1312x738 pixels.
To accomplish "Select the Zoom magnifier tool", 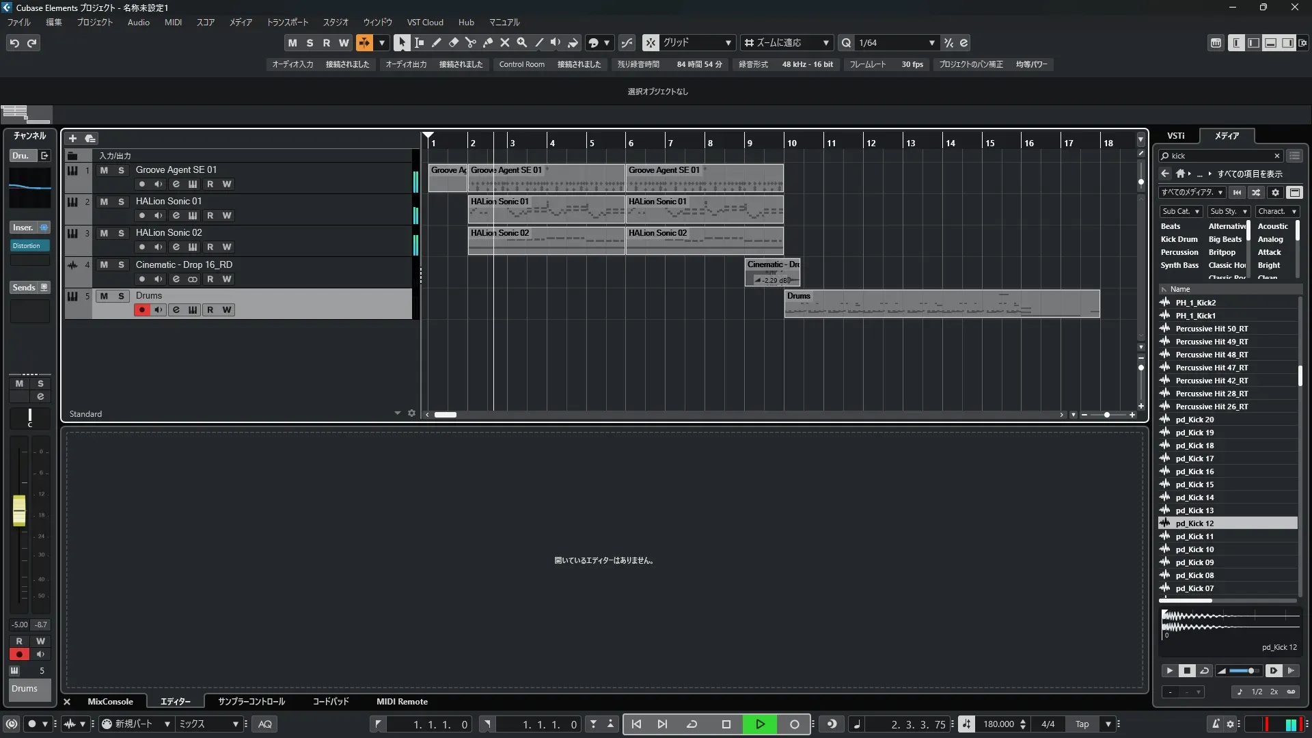I will coord(522,42).
